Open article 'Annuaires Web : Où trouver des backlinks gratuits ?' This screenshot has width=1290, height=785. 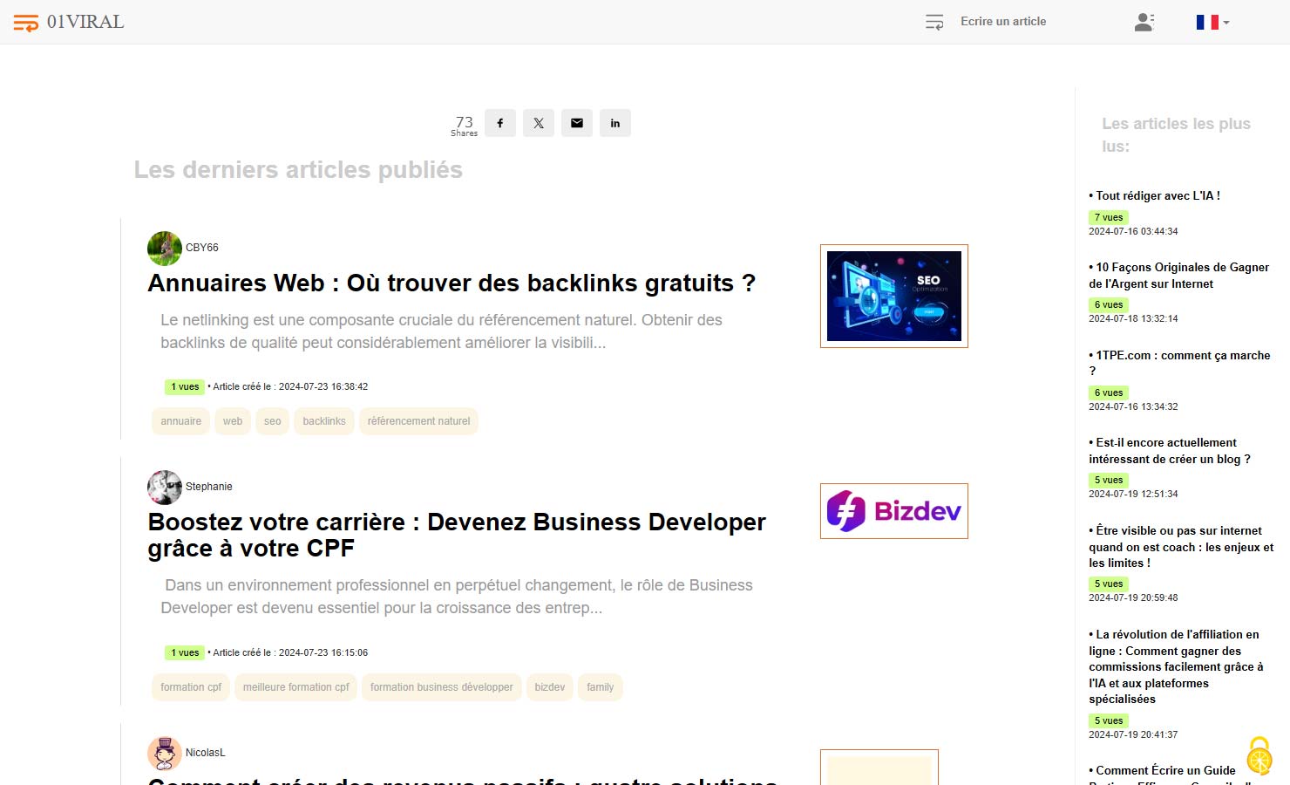[451, 283]
